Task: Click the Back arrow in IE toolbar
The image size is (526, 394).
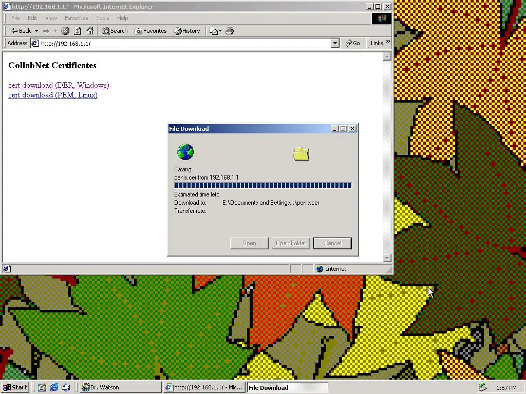Action: pos(21,31)
